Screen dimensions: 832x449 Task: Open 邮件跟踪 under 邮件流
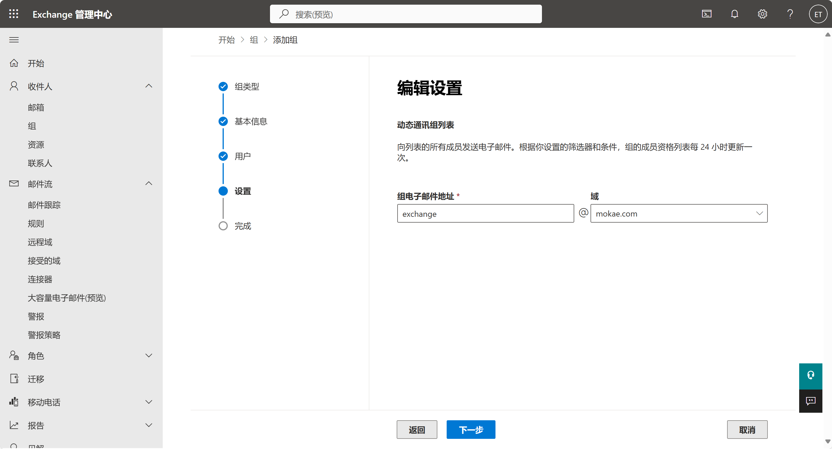tap(44, 205)
